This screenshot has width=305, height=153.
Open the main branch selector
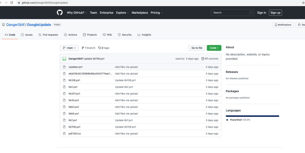pyautogui.click(x=69, y=48)
